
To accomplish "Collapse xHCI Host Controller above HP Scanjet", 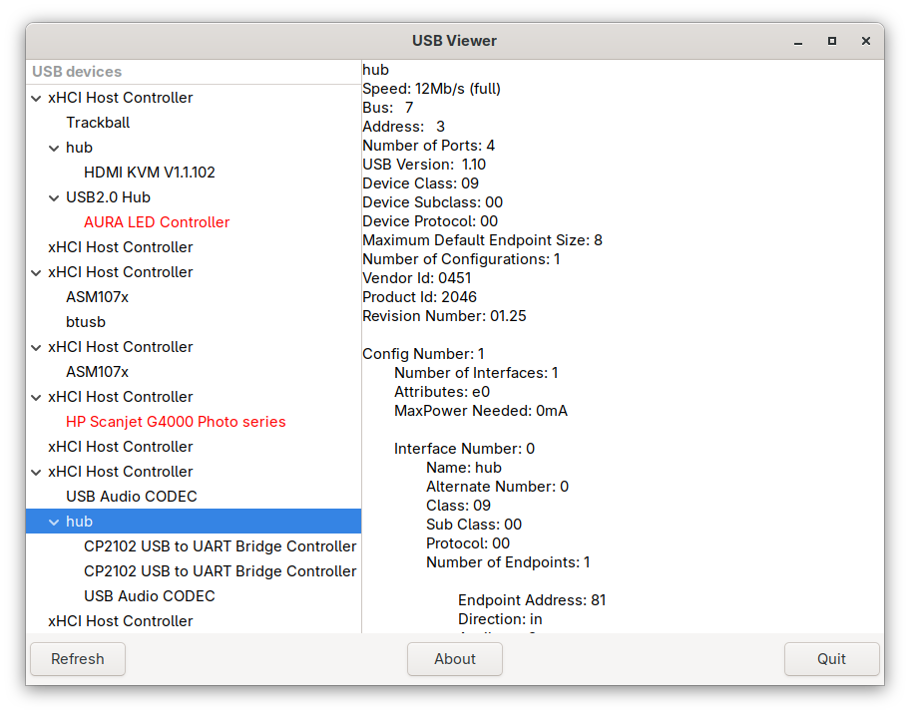I will [36, 397].
